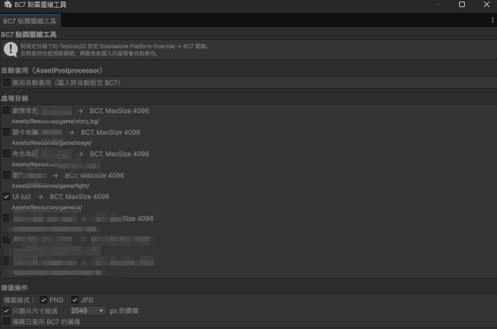This screenshot has width=497, height=329.
Task: Check the 角色地圖 directory checkbox
Action: [6, 153]
